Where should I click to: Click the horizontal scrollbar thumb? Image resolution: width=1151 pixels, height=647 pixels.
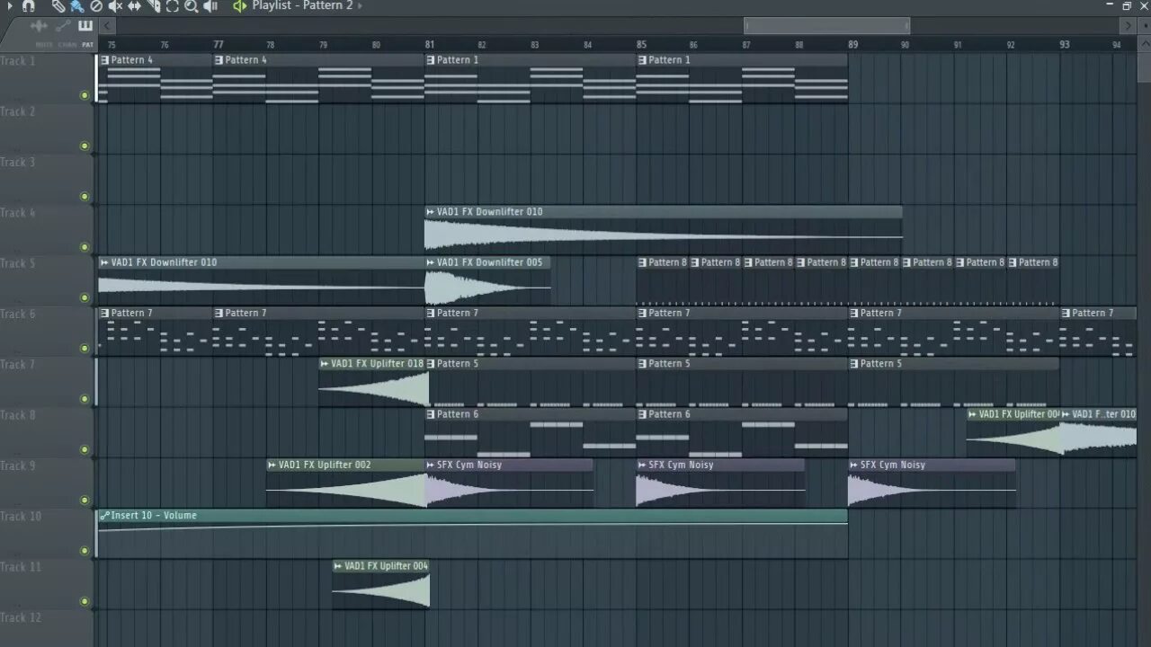click(826, 26)
